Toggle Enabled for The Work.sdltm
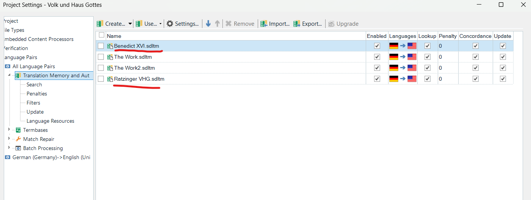Screen dimensions: 531x200 click(377, 57)
